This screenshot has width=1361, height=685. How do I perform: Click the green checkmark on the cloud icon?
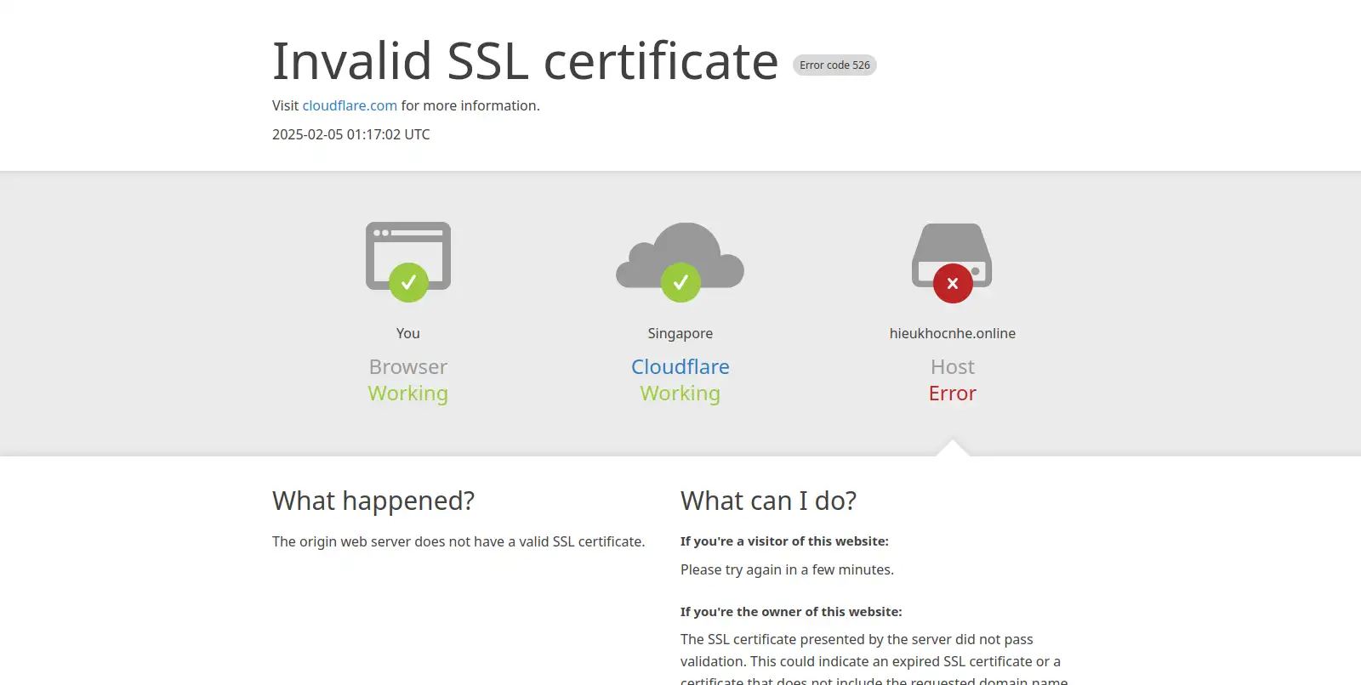coord(680,282)
